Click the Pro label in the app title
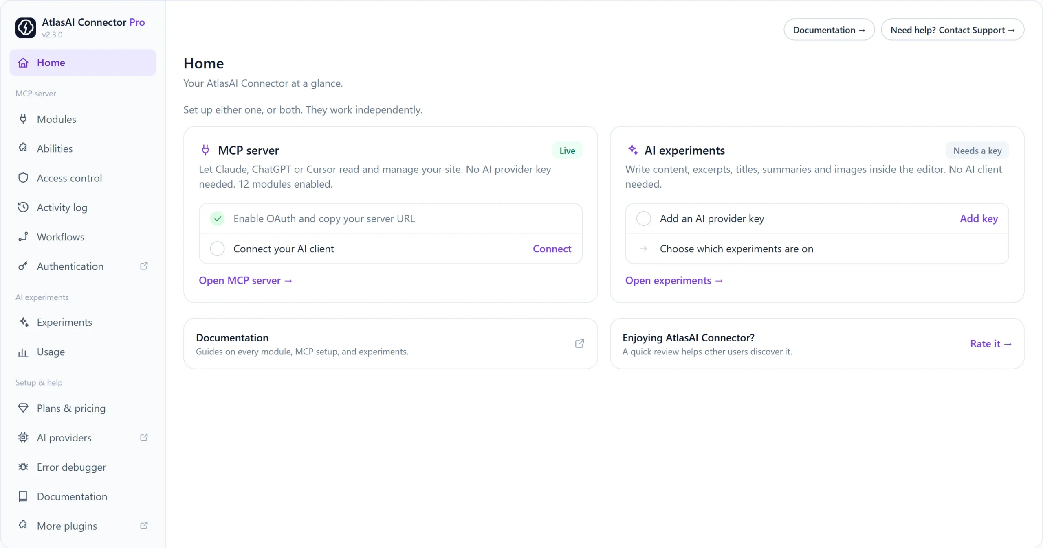This screenshot has width=1043, height=548. click(x=137, y=22)
